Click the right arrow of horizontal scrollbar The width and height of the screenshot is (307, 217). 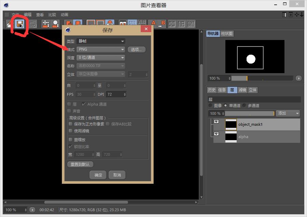tap(196, 202)
